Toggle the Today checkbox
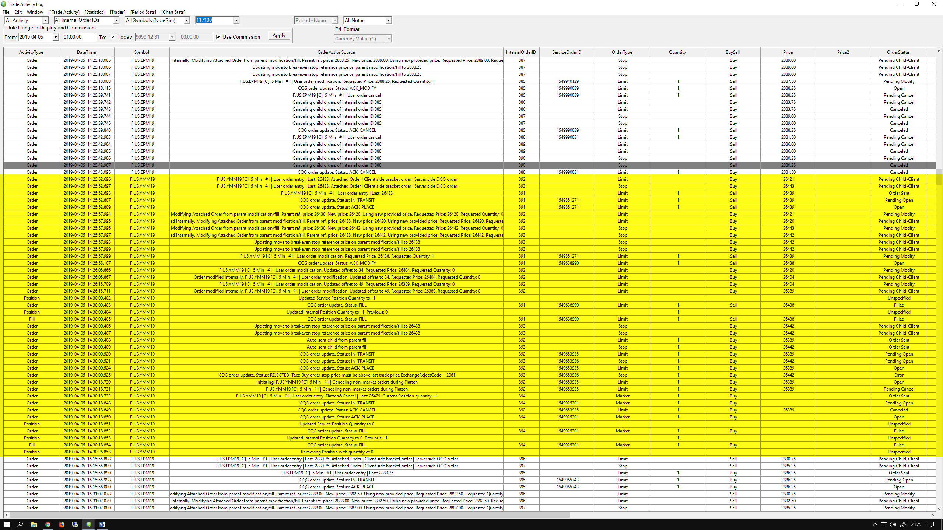The image size is (943, 530). 113,37
